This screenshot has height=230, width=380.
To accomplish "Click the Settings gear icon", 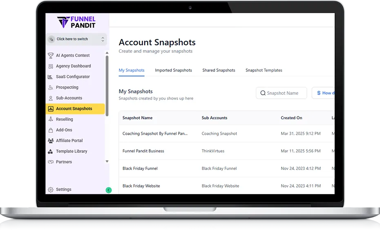I will [x=51, y=190].
